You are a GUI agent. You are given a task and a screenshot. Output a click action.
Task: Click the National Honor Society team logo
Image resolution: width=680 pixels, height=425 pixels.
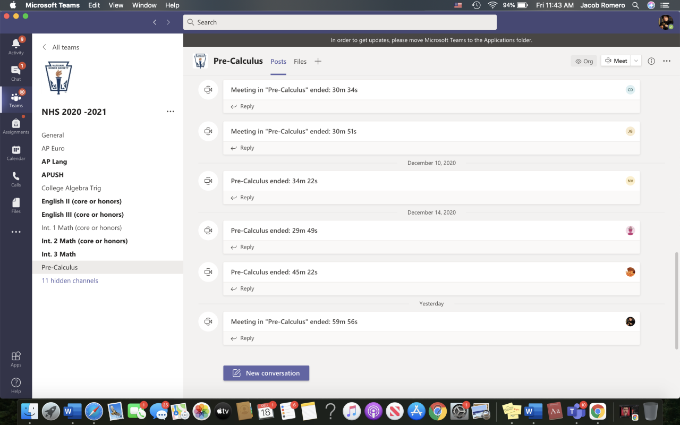(58, 78)
